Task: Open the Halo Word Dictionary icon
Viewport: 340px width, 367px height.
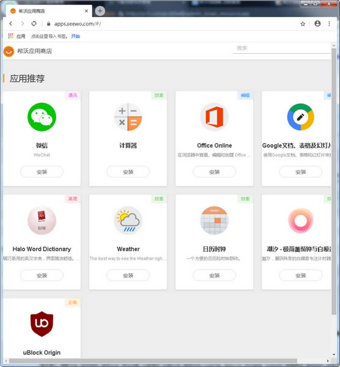Action: [x=42, y=220]
